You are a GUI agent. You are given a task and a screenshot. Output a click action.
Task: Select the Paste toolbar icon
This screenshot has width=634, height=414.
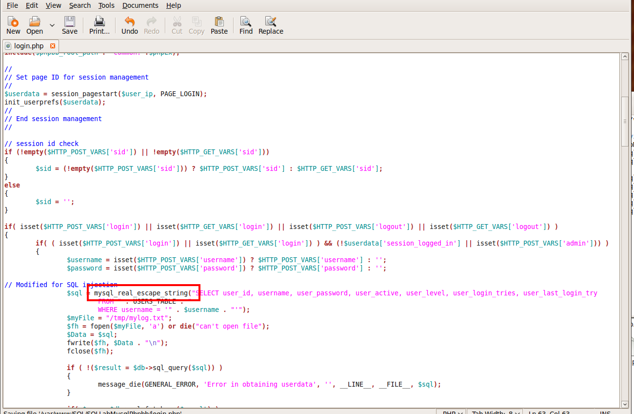click(219, 24)
